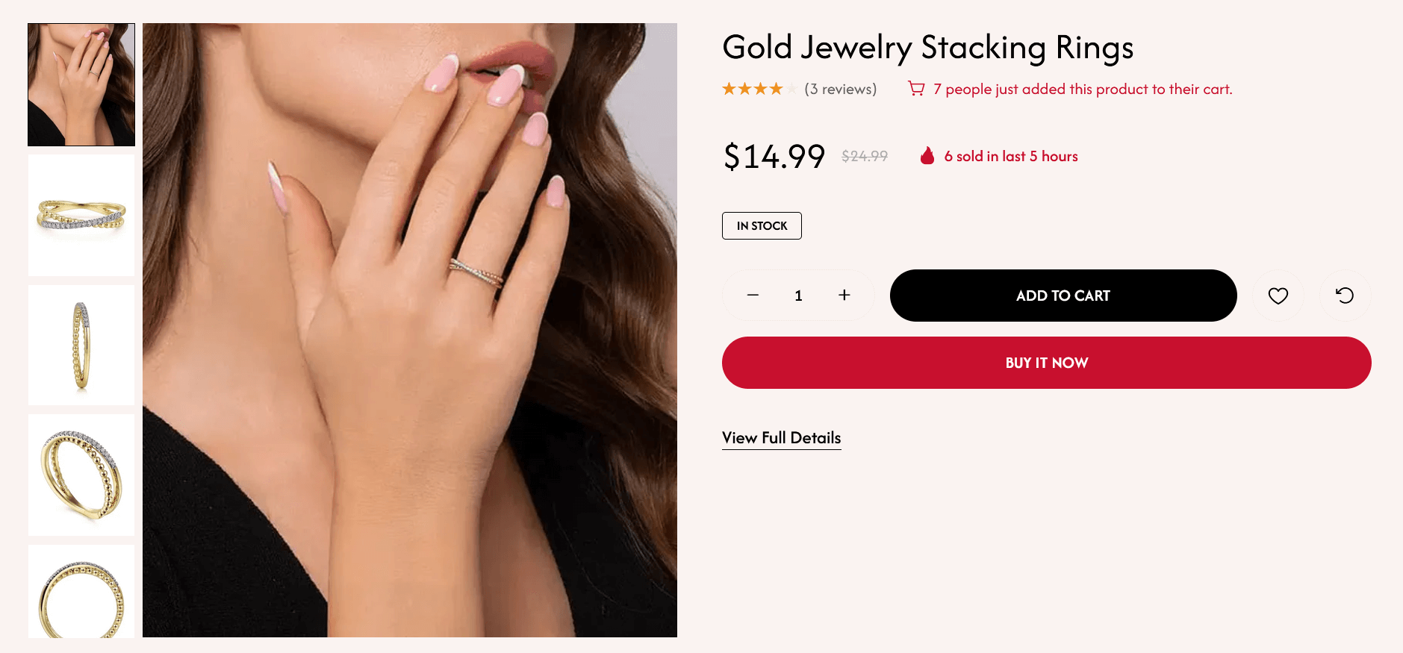Click the In Stock badge

[x=762, y=225]
